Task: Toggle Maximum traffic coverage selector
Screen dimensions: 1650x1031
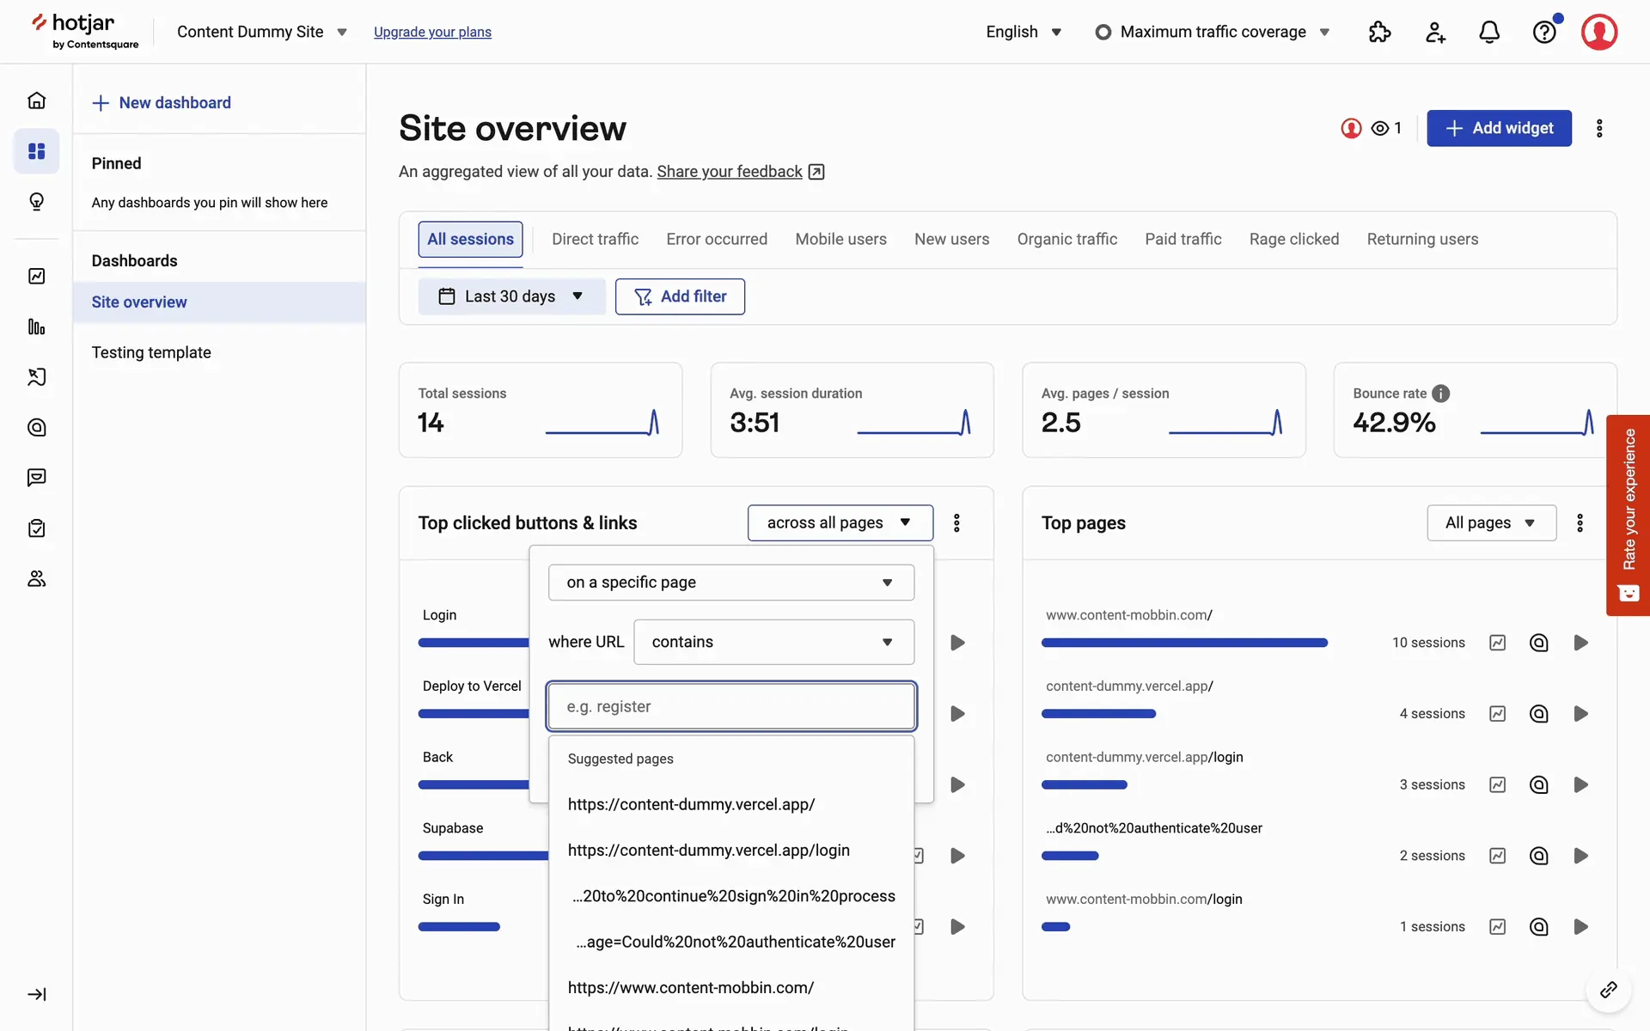Action: click(1213, 32)
